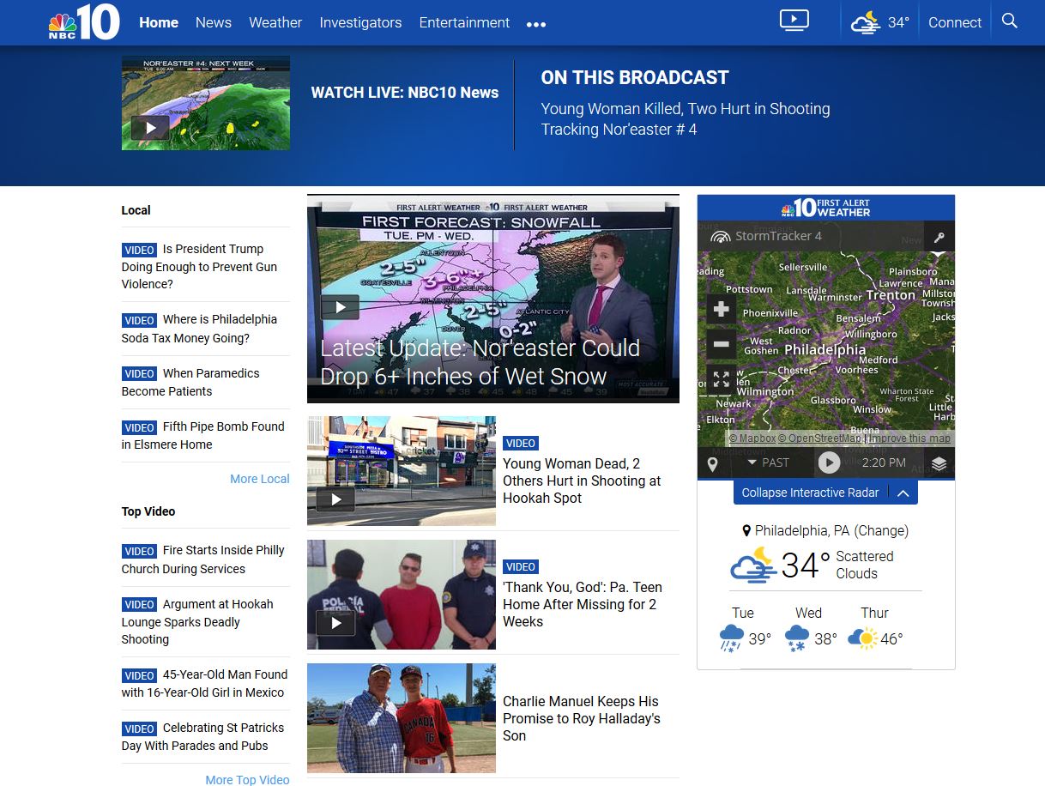This screenshot has height=786, width=1045.
Task: Play the radar animation
Action: 829,463
